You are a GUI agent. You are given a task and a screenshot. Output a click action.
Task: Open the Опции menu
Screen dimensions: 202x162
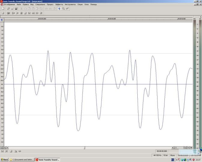(x=80, y=5)
